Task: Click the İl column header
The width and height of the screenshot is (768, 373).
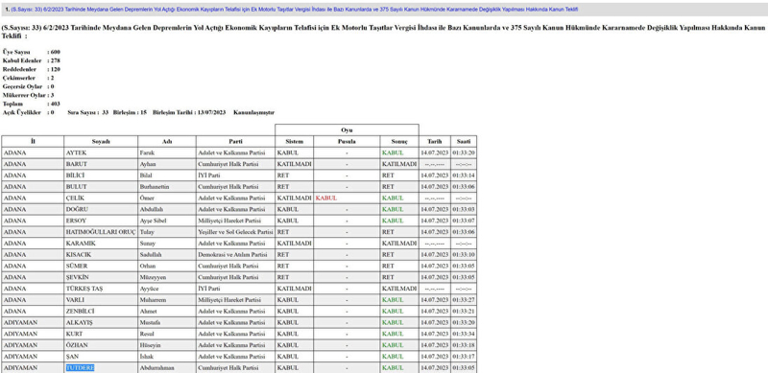Action: click(x=33, y=142)
